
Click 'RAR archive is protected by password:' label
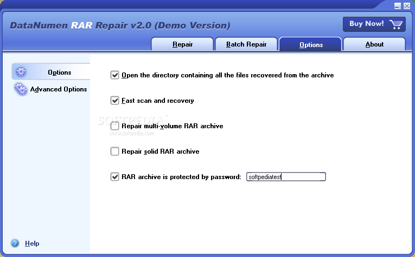click(x=181, y=177)
